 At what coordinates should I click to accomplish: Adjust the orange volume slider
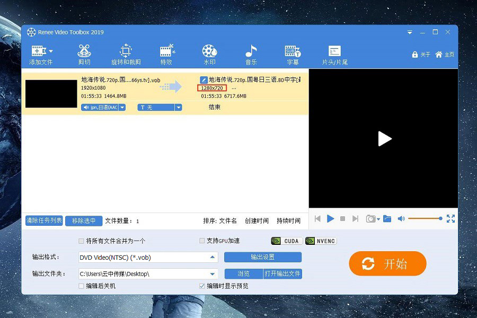[425, 218]
